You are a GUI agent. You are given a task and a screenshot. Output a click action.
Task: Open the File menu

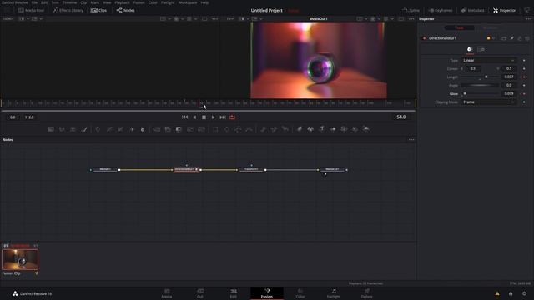point(34,2)
